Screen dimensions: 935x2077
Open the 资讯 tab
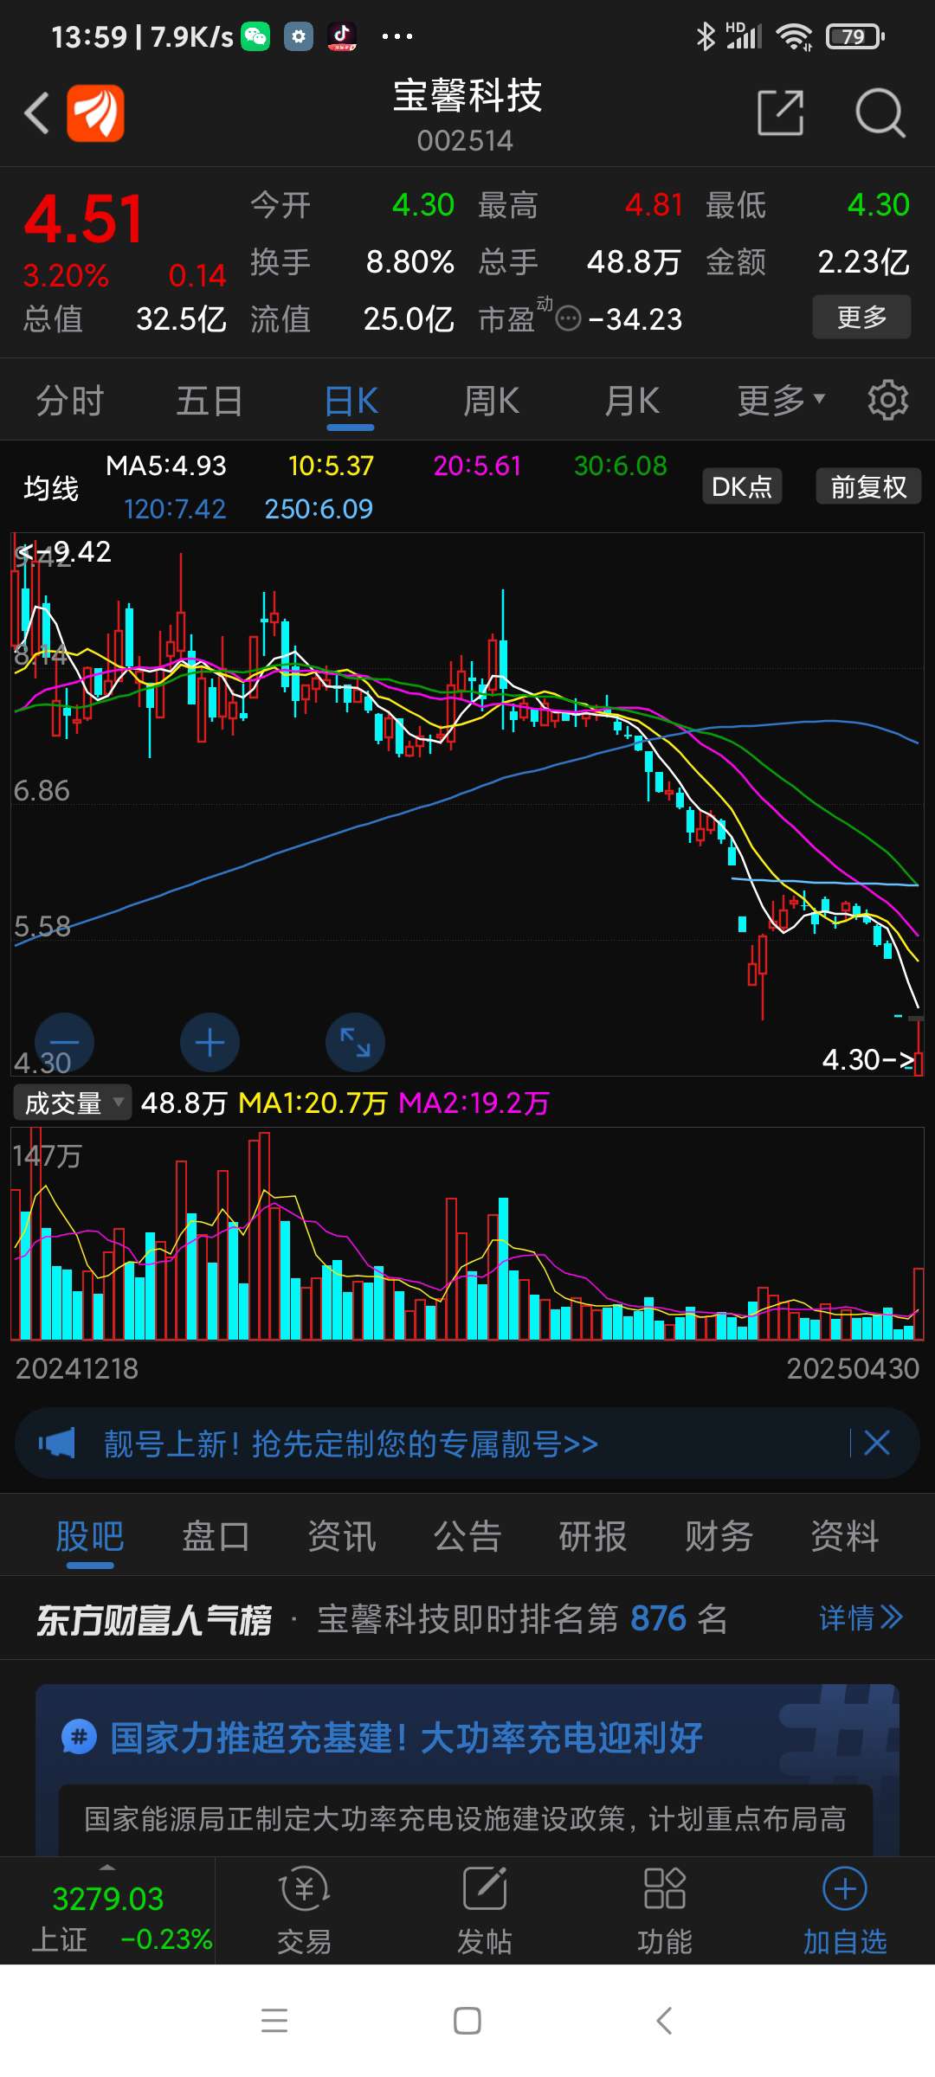pyautogui.click(x=342, y=1536)
